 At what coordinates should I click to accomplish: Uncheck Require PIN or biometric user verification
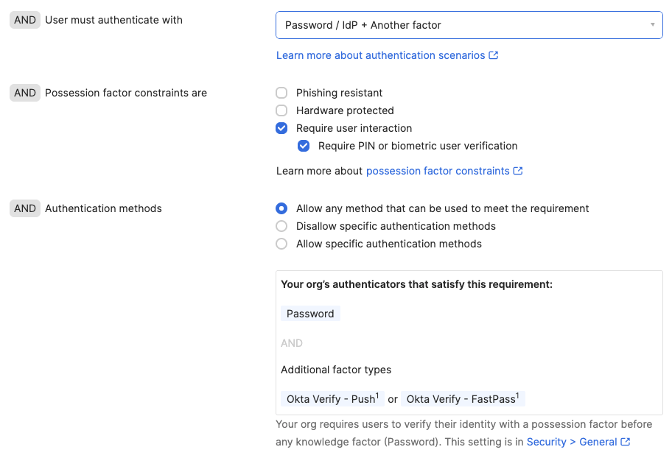pyautogui.click(x=304, y=146)
